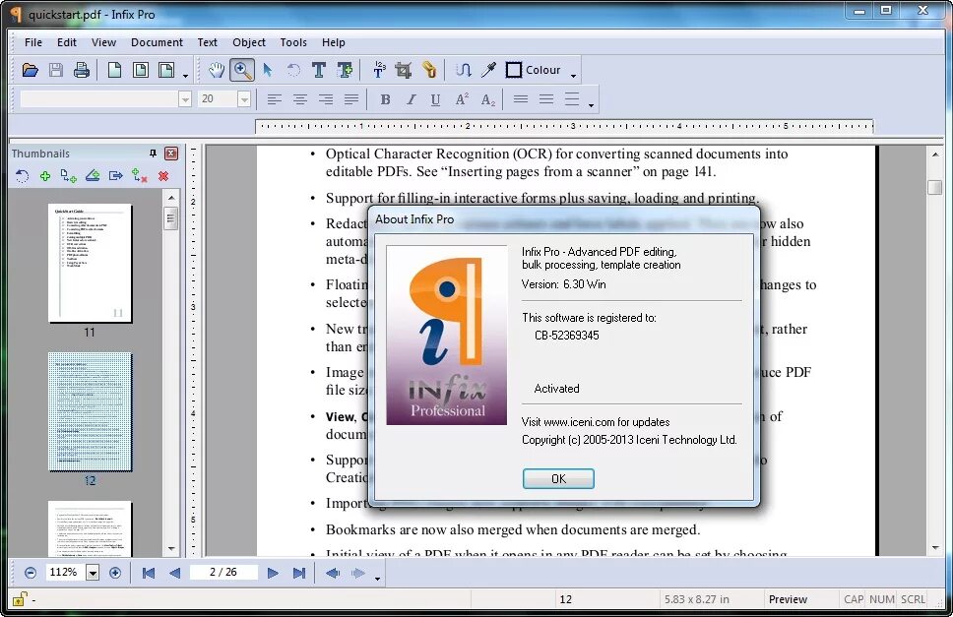Expand the formatting toolbar overflow arrow

pos(591,105)
